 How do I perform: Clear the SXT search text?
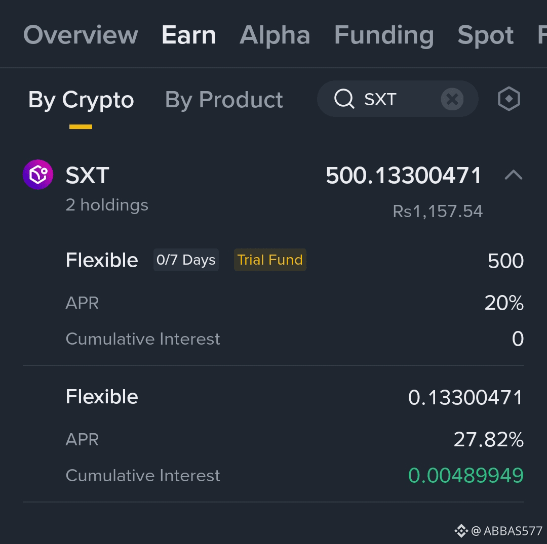(x=452, y=99)
